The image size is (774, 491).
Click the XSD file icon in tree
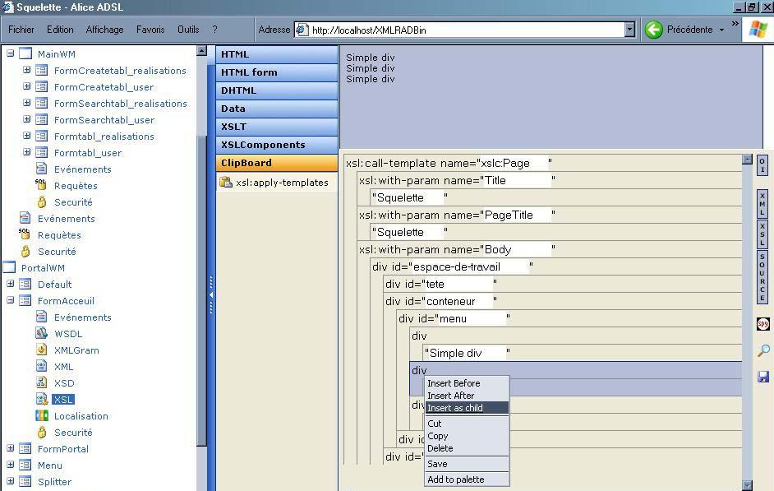42,382
